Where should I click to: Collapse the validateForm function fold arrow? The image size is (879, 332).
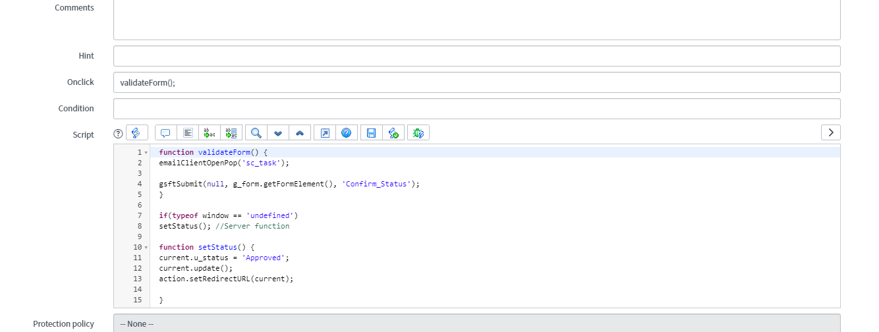[x=146, y=153]
